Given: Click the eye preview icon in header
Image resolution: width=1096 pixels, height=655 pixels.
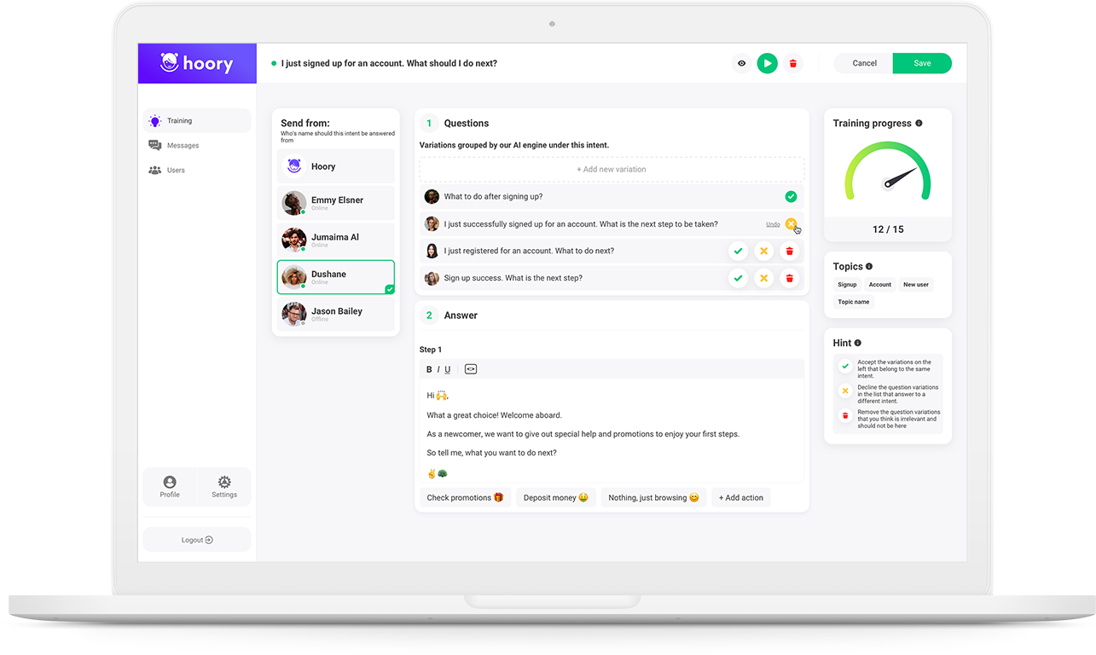Looking at the screenshot, I should [x=741, y=63].
